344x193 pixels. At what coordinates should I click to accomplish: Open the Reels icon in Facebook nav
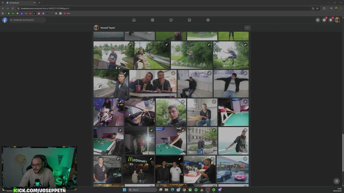pos(152,20)
